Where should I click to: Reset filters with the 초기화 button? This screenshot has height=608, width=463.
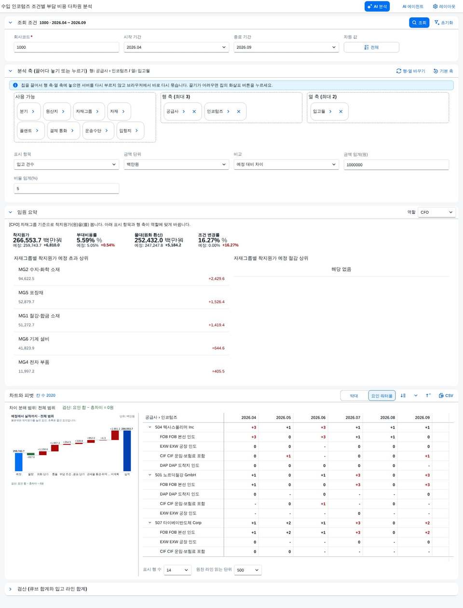point(444,23)
